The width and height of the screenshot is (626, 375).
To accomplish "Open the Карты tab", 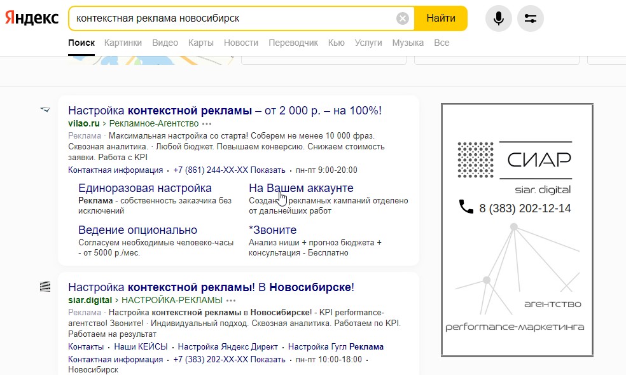I will point(201,43).
